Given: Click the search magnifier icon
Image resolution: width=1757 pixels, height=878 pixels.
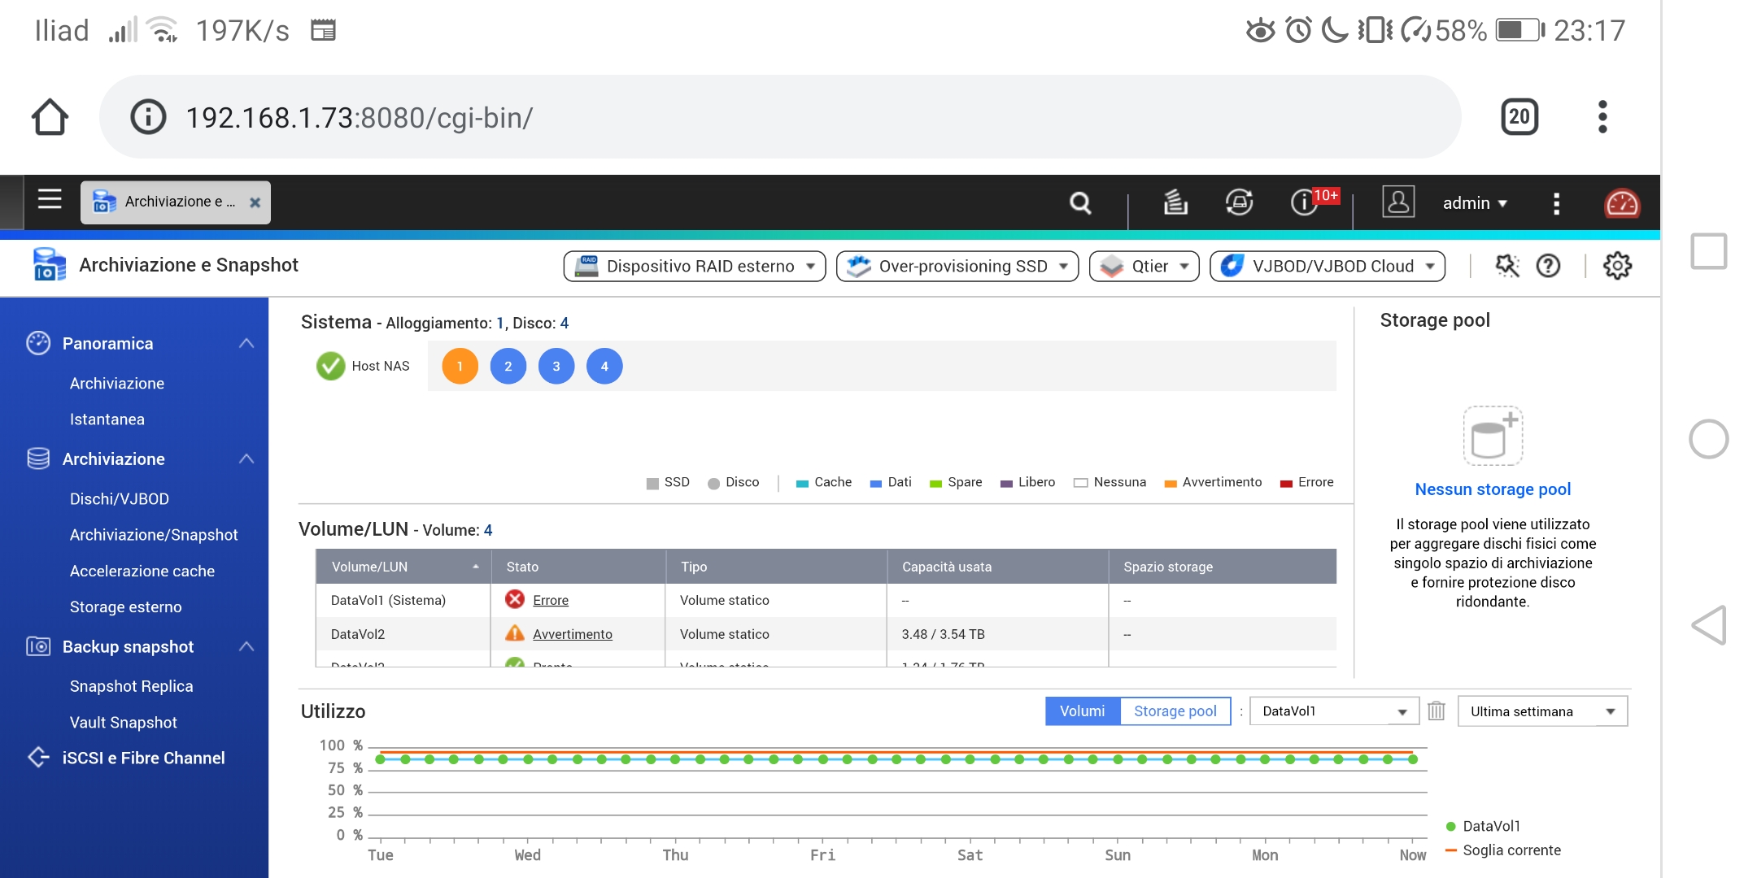Looking at the screenshot, I should tap(1079, 202).
